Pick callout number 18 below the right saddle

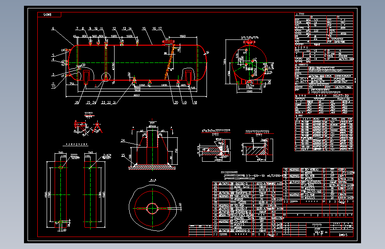[195, 102]
